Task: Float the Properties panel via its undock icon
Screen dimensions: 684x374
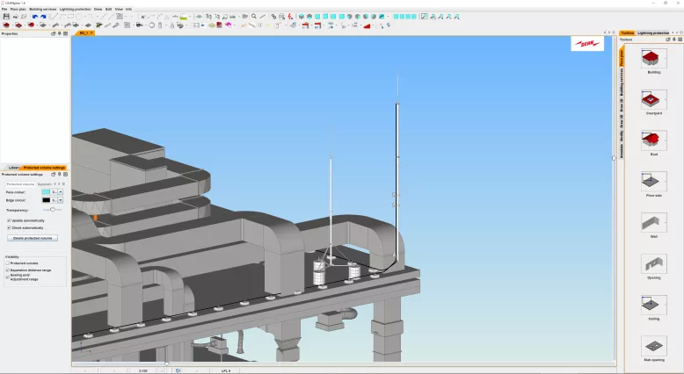Action: pos(54,33)
